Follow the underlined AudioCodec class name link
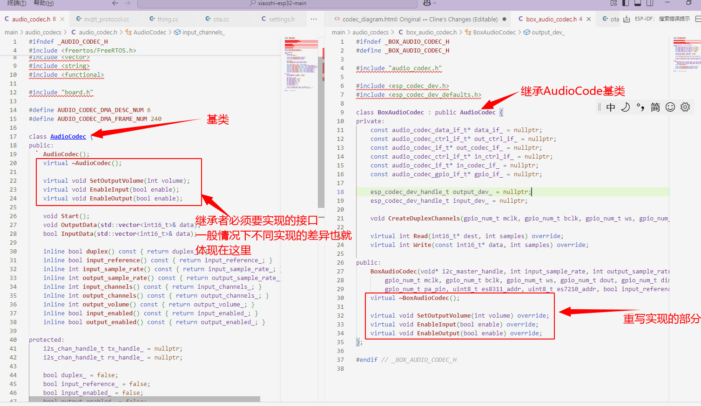The image size is (701, 406). 68,136
